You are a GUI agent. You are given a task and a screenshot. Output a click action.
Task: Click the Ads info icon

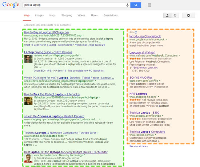(136, 32)
